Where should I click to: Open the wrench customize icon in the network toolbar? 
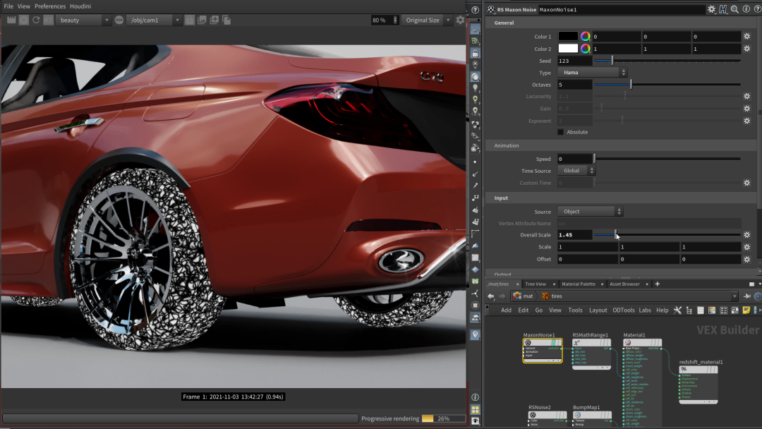(677, 310)
